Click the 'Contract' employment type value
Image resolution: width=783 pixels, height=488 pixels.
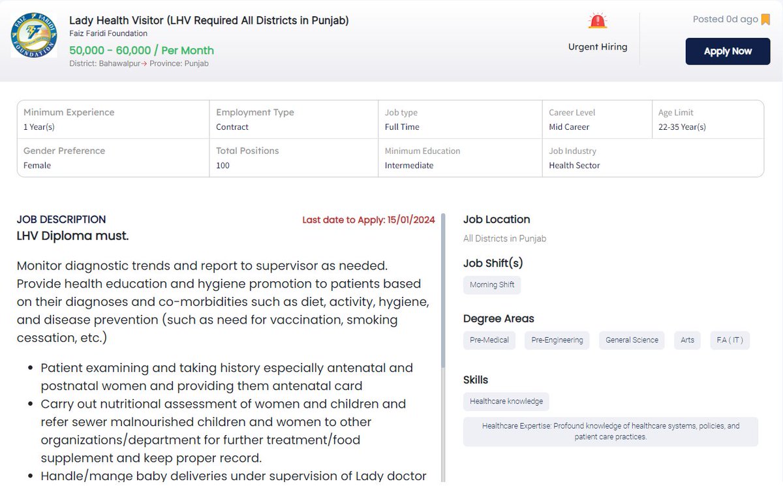coord(232,127)
